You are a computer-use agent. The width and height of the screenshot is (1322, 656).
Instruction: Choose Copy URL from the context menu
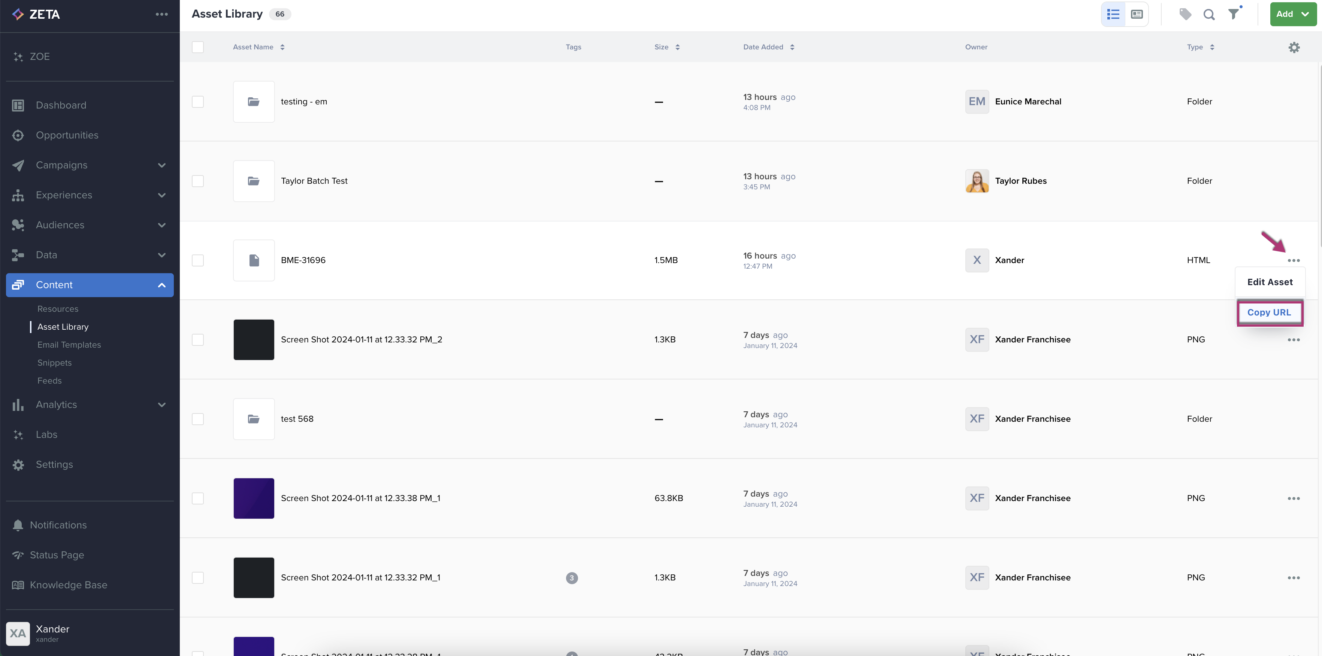1269,312
